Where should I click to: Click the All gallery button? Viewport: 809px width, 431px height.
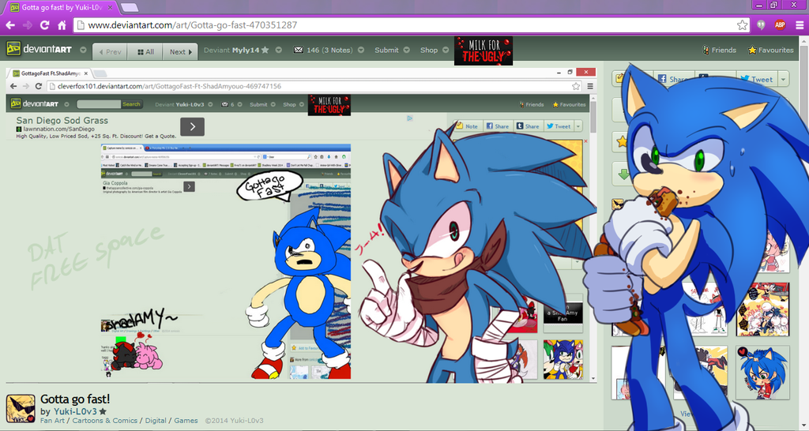(x=145, y=51)
